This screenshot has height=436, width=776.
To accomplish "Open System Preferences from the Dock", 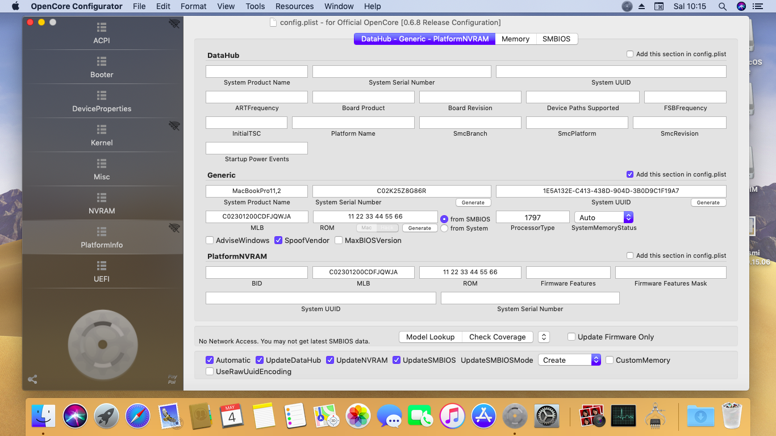I will 547,416.
